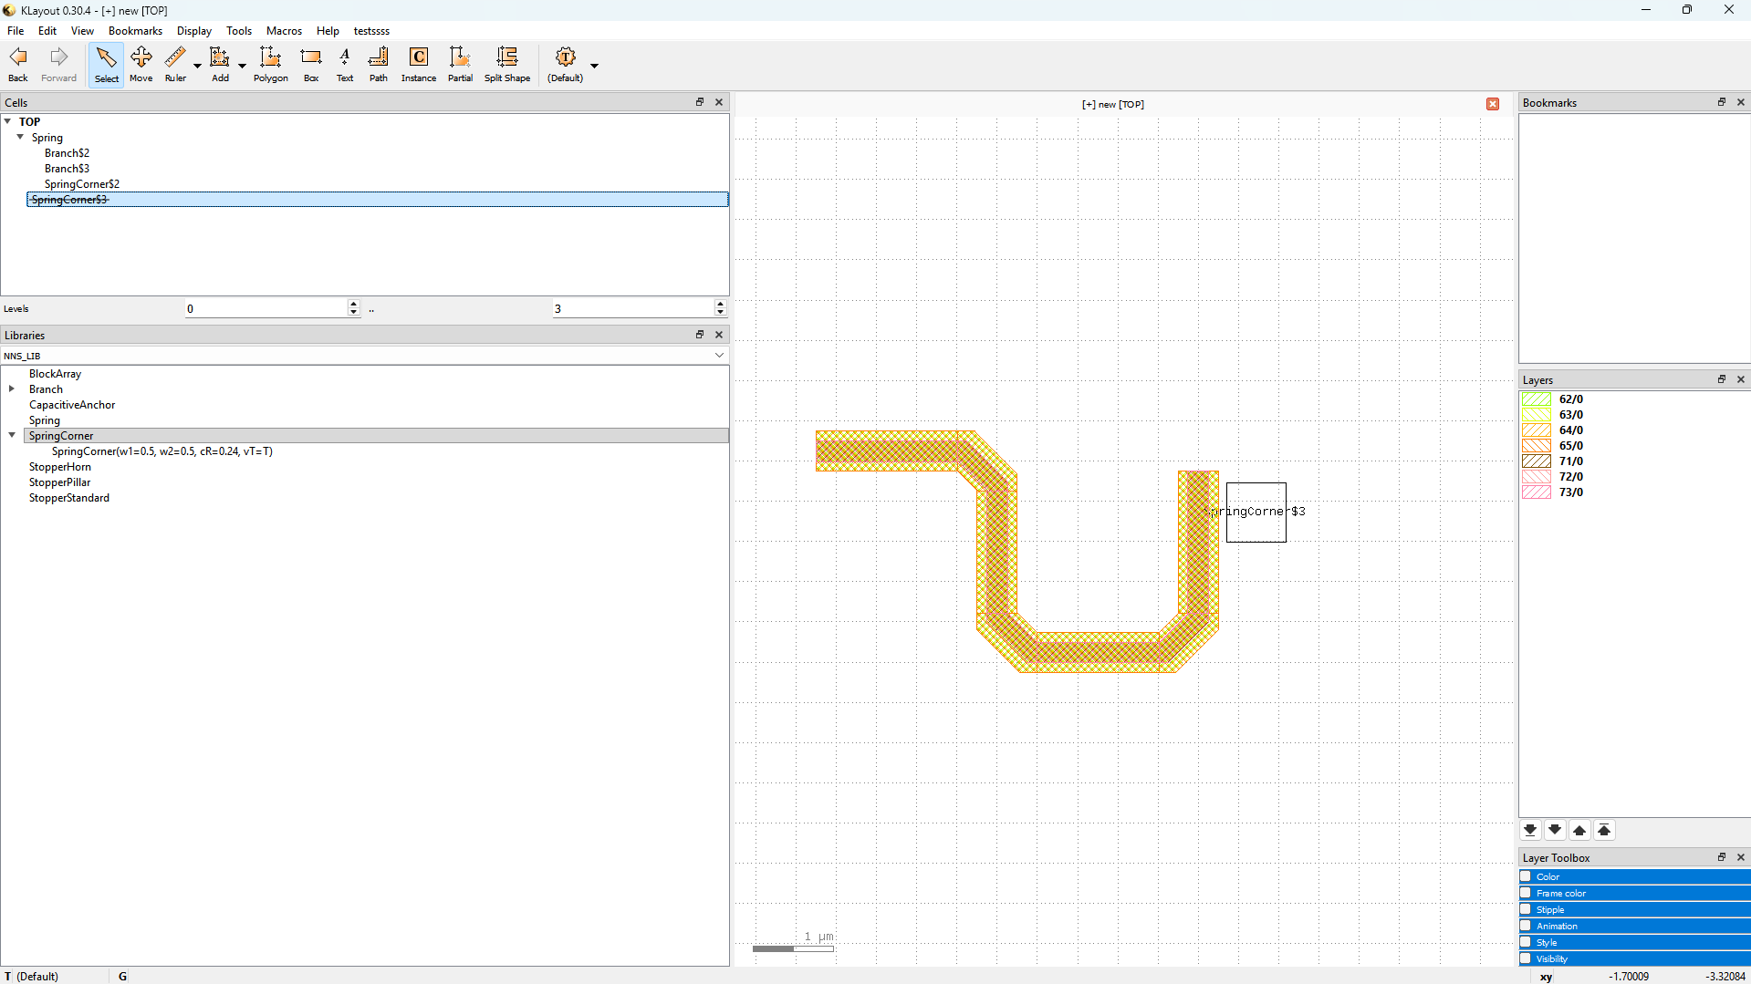Collapse the SpringCorner library tree node
Screen dimensions: 1751x984
(x=12, y=436)
